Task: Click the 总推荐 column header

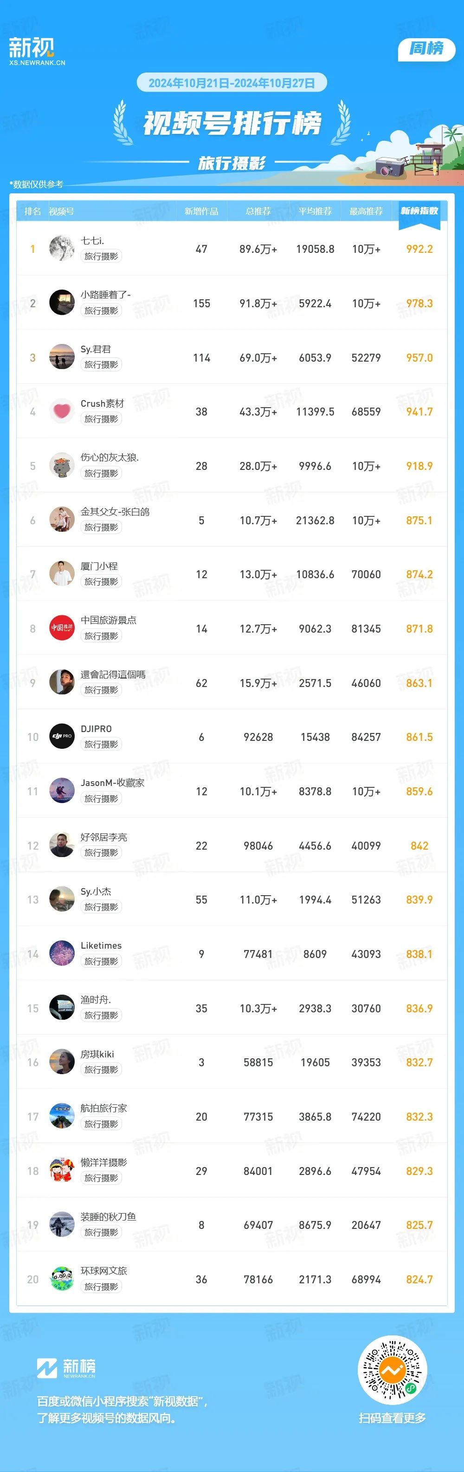Action: [258, 211]
